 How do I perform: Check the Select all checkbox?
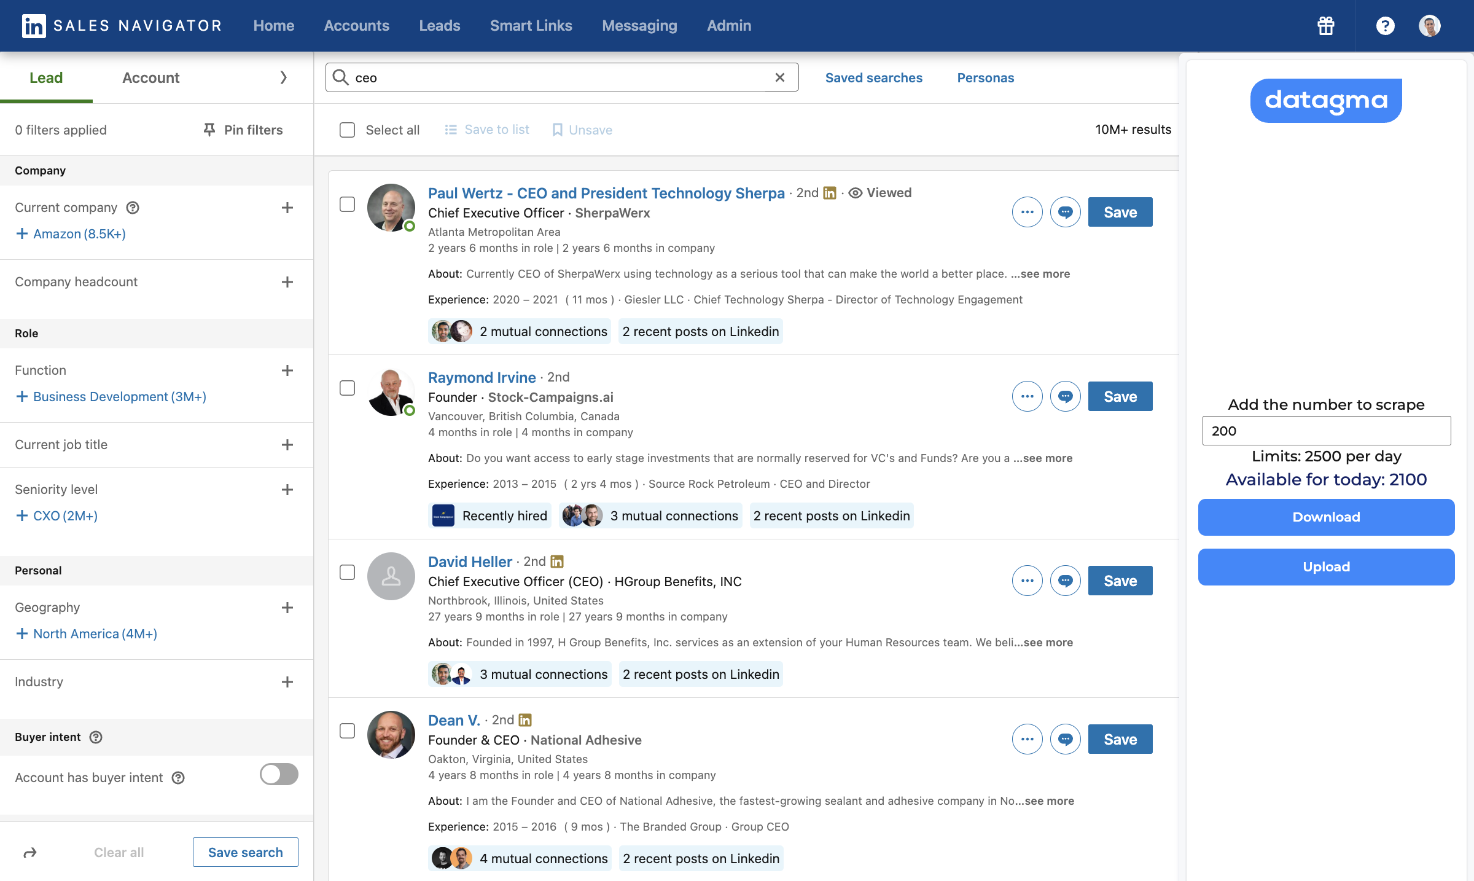click(x=348, y=130)
